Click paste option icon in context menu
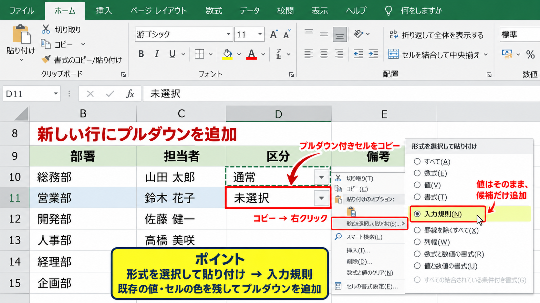Viewport: 540px width, 303px height. point(351,212)
